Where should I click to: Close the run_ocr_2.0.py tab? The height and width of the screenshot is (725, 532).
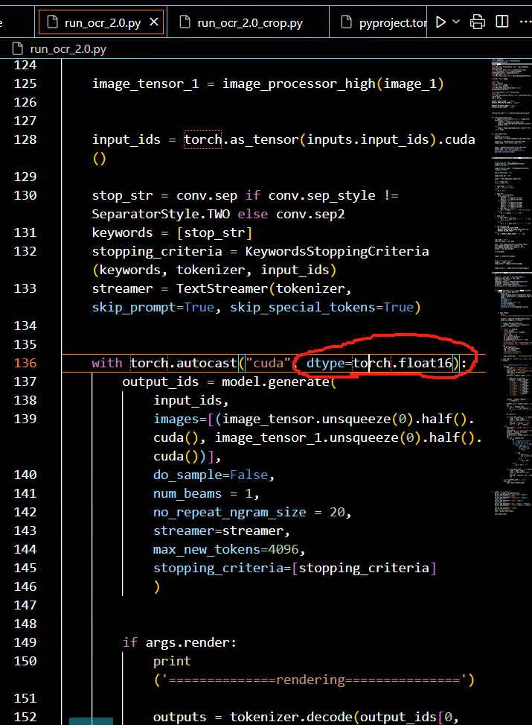click(x=155, y=22)
